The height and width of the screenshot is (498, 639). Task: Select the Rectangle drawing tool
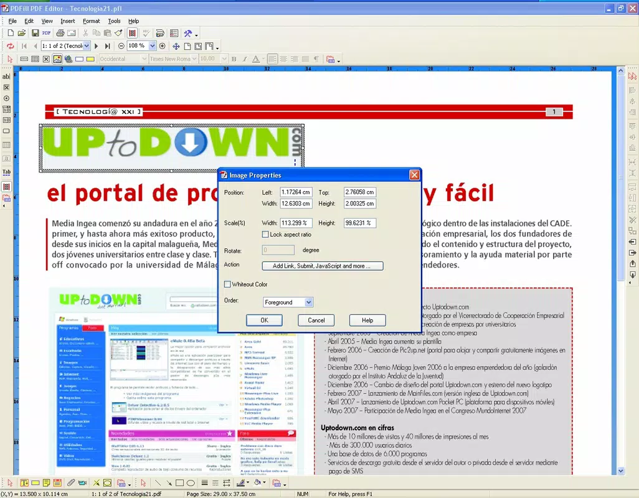pos(179,483)
